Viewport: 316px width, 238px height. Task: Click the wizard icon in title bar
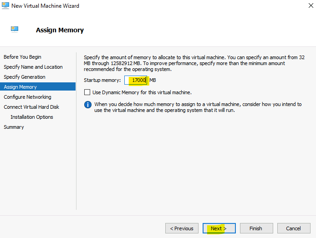point(5,5)
